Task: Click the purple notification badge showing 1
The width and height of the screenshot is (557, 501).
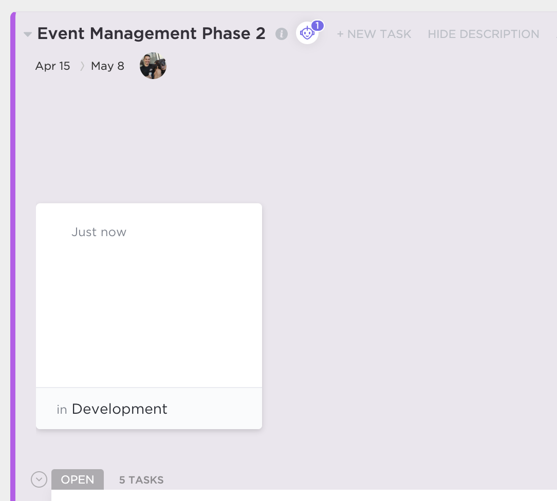Action: pyautogui.click(x=318, y=25)
